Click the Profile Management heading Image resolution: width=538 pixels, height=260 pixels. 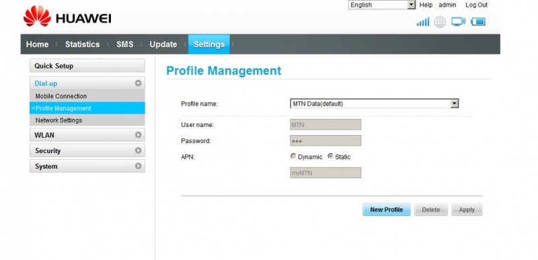point(223,71)
